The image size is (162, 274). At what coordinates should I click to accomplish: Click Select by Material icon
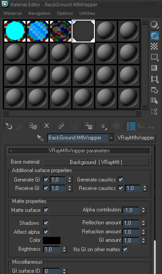coord(154,101)
